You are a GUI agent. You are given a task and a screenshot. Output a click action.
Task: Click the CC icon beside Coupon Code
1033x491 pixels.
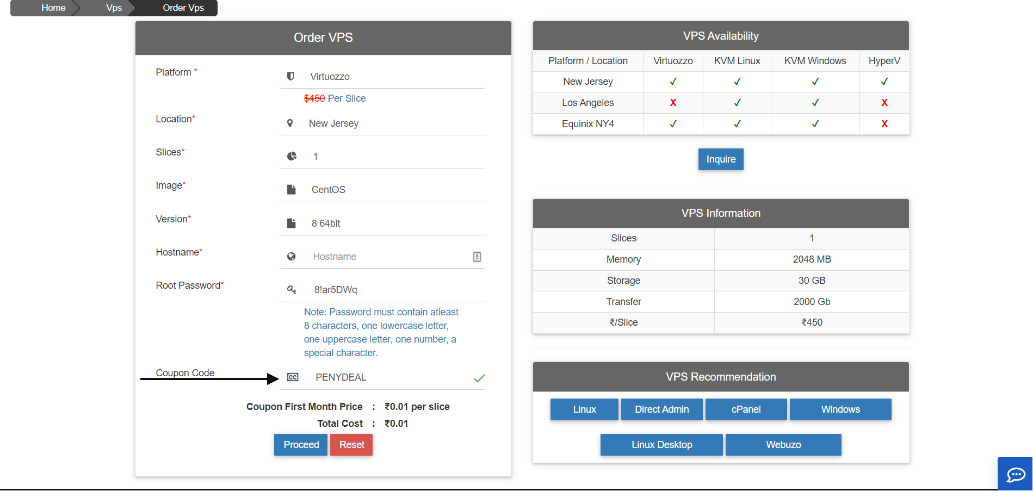coord(293,377)
